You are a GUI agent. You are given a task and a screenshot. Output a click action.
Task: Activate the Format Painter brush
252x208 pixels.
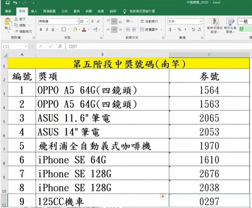coord(16,31)
